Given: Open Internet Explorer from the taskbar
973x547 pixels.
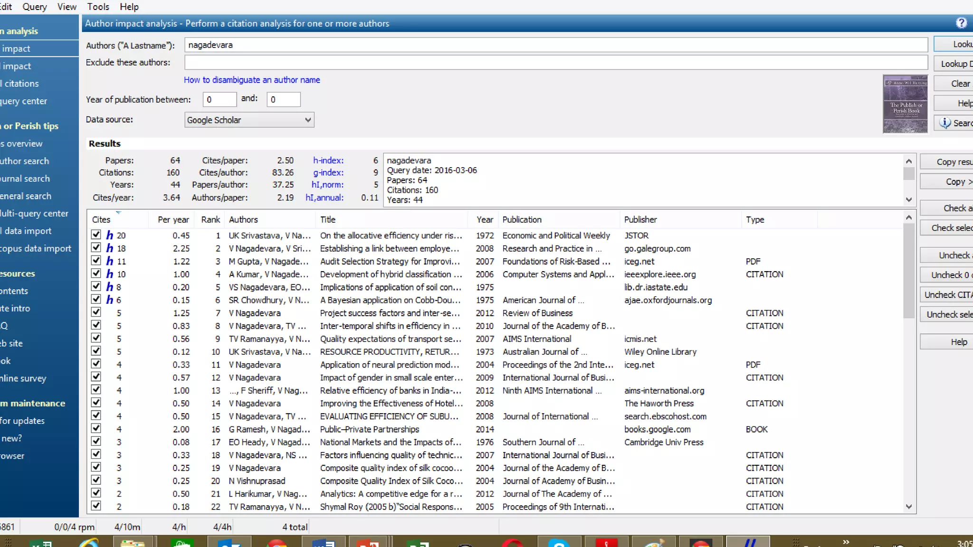Looking at the screenshot, I should pos(89,543).
